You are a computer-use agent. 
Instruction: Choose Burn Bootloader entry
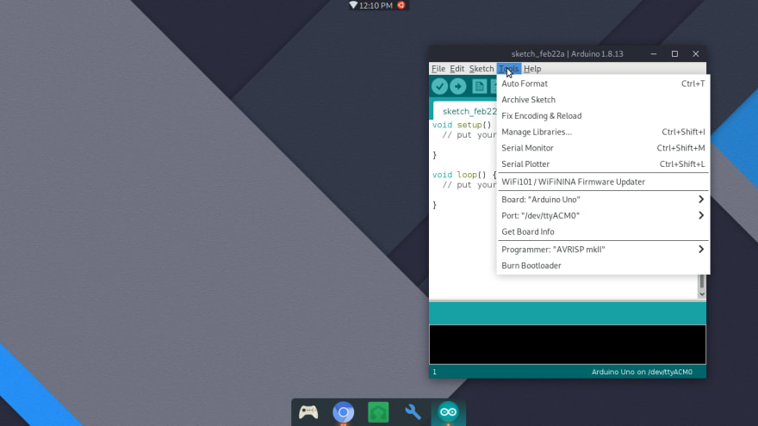[603, 266]
